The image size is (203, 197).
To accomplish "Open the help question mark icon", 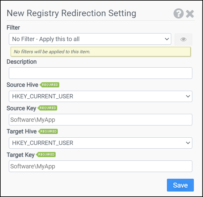I will 179,13.
